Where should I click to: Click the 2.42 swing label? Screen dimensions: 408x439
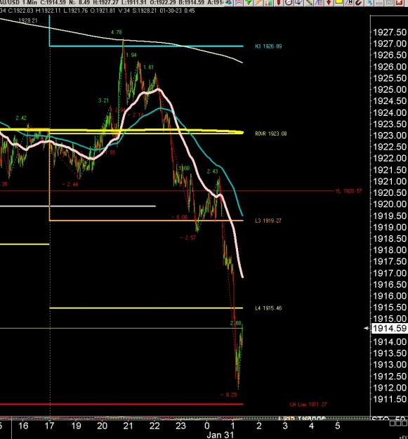click(21, 118)
